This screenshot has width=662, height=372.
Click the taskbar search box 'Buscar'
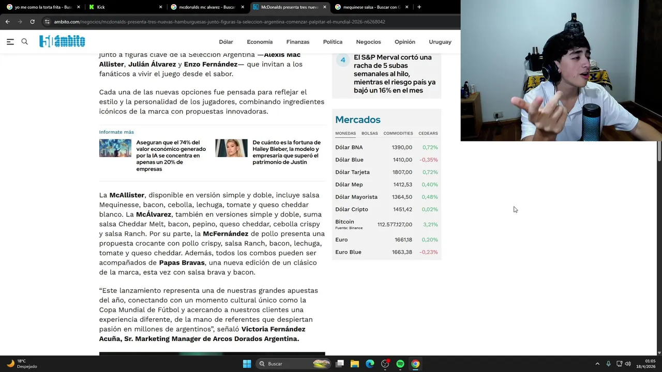coord(294,364)
